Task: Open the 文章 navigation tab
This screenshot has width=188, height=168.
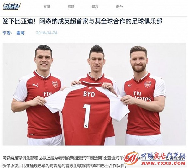Action: pyautogui.click(x=47, y=7)
